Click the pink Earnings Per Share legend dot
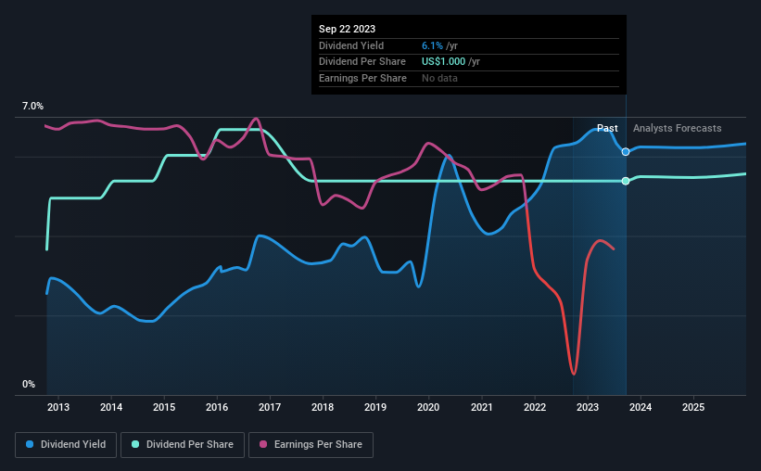Viewport: 761px width, 471px height. tap(263, 444)
